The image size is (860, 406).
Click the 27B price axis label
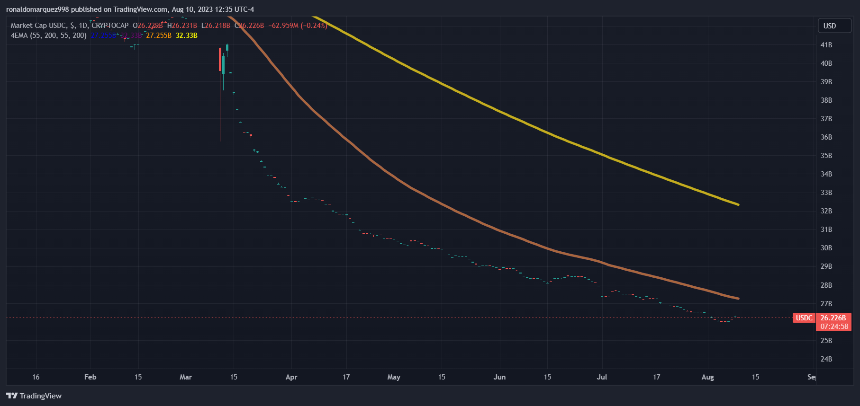826,304
